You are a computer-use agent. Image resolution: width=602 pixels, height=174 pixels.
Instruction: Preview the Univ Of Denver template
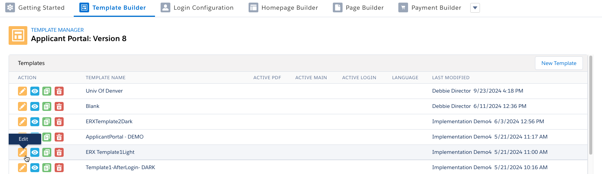point(35,91)
